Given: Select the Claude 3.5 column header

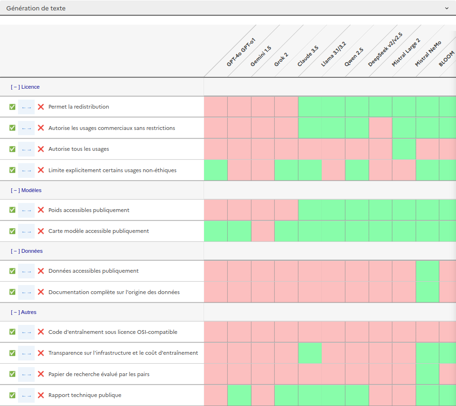Looking at the screenshot, I should pos(307,56).
